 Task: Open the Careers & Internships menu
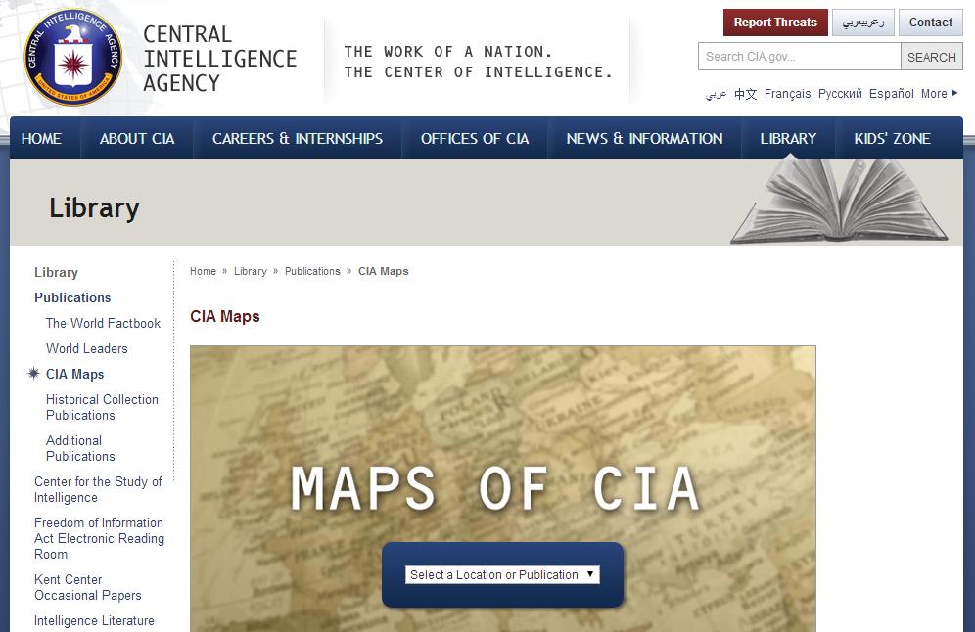coord(298,139)
